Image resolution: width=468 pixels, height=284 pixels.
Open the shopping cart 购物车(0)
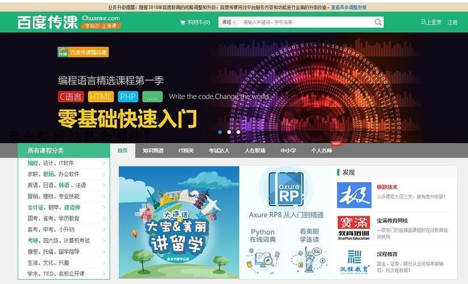click(195, 22)
